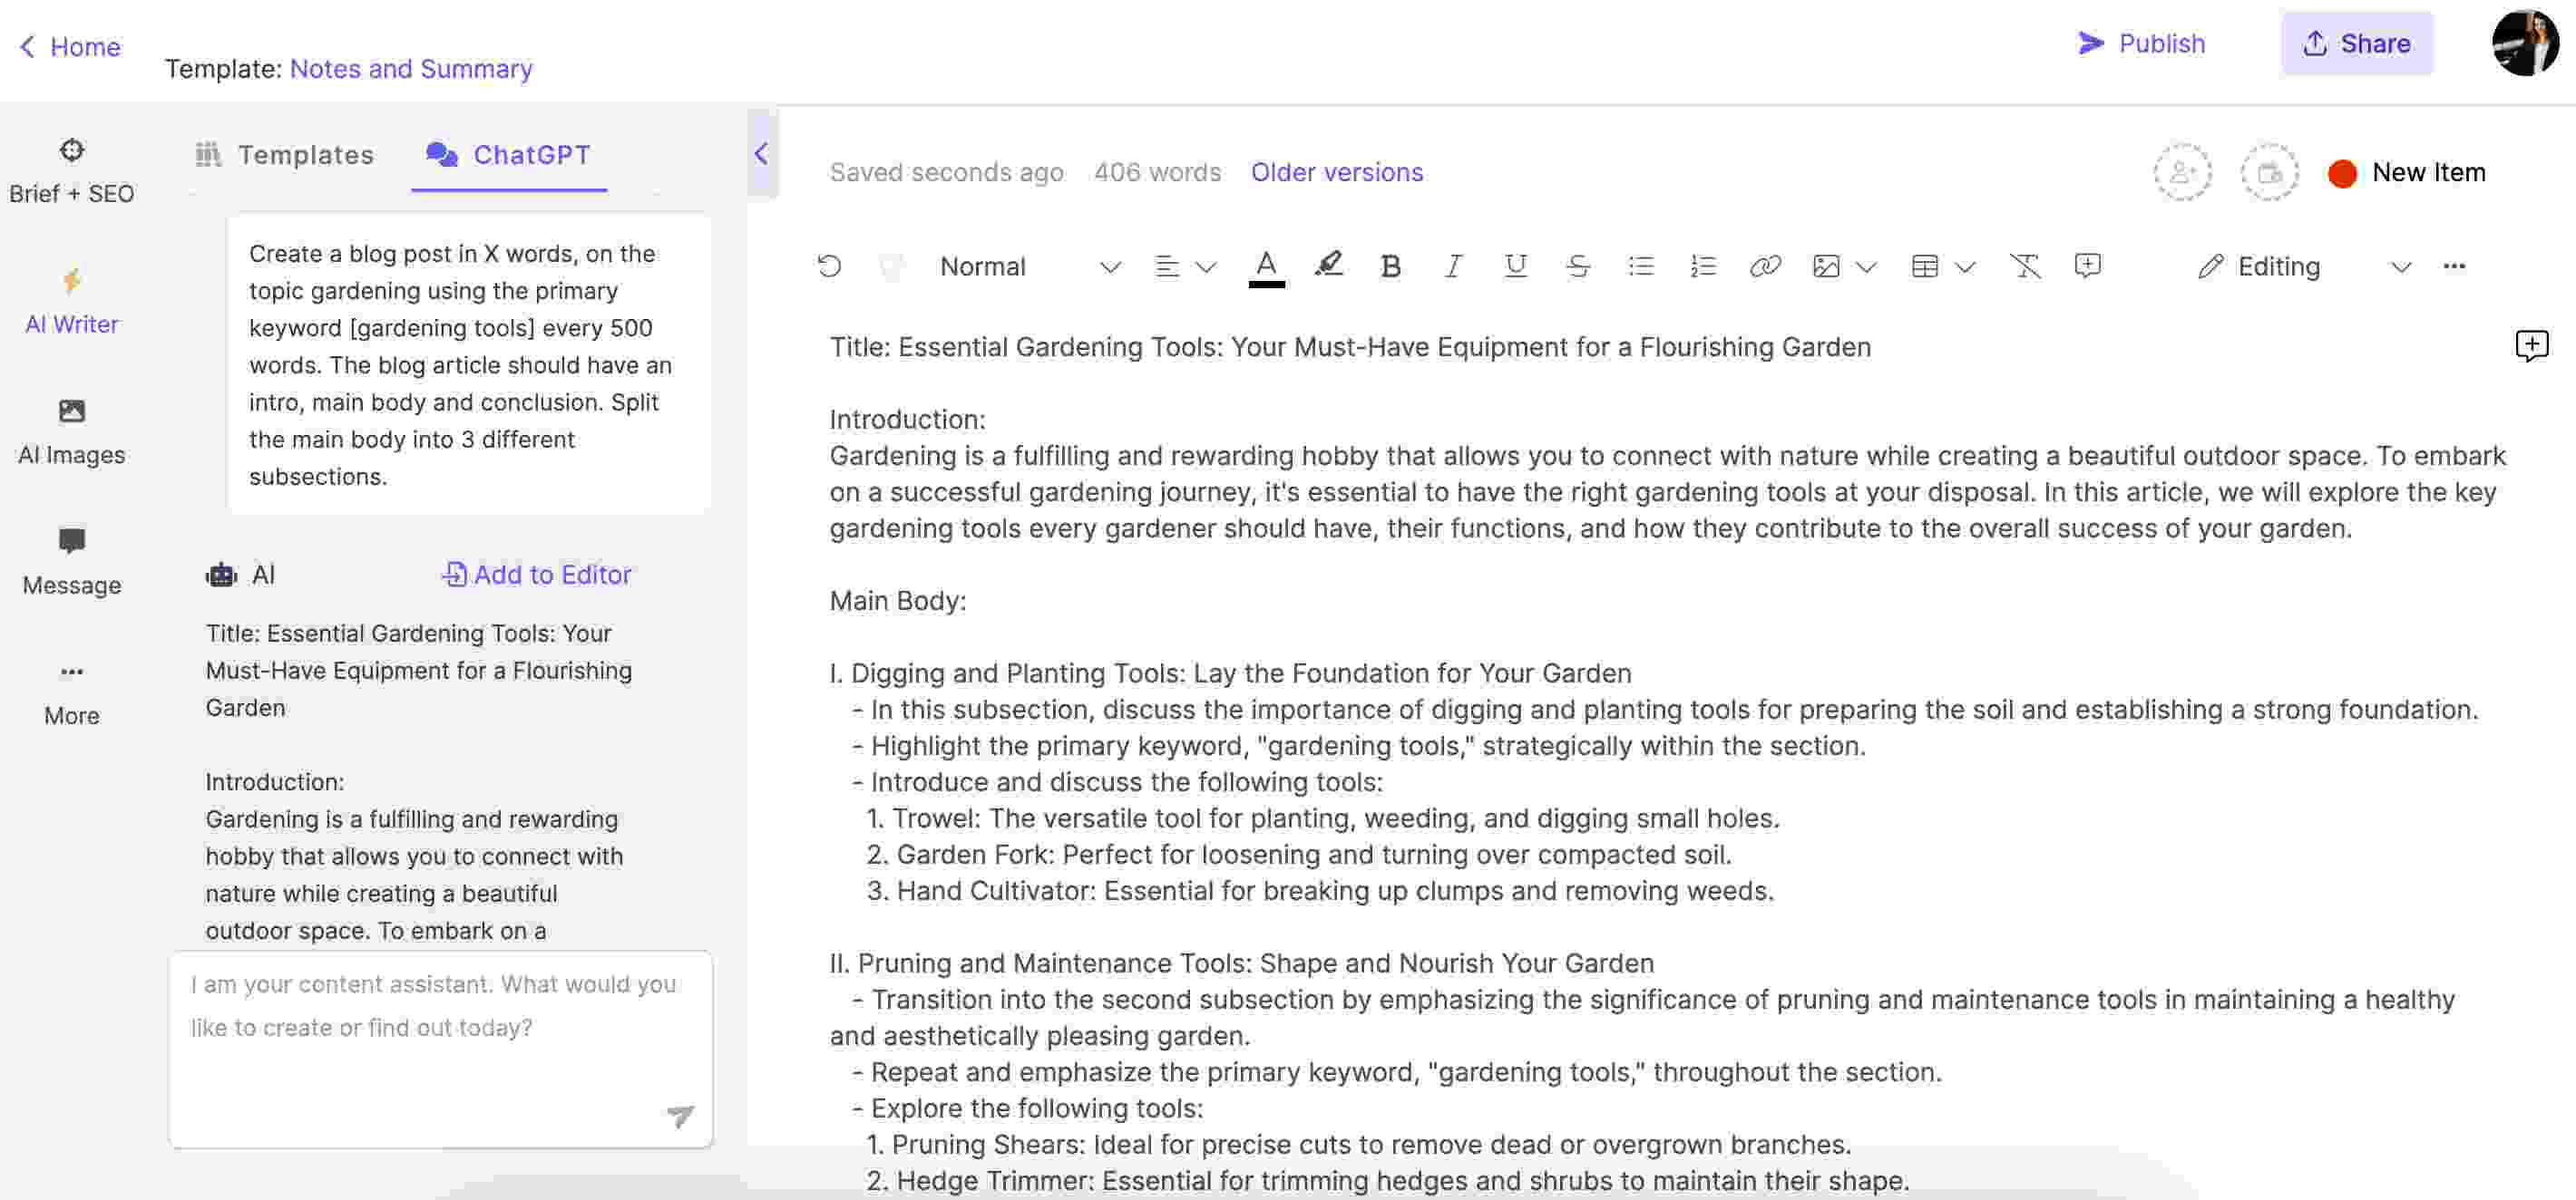This screenshot has height=1200, width=2576.
Task: Apply underline to selected text
Action: coord(1515,266)
